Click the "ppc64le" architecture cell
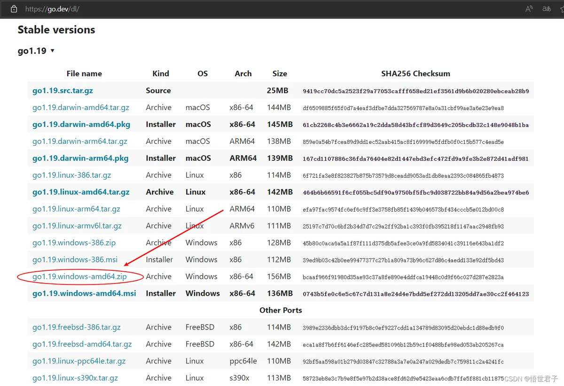 click(x=243, y=362)
